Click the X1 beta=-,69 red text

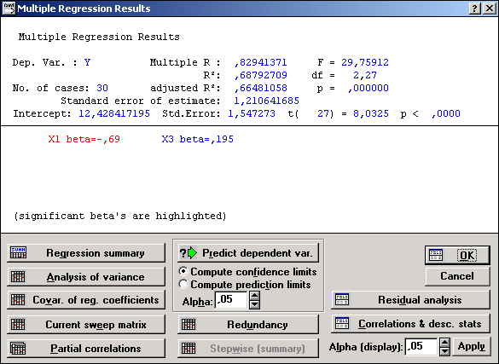click(x=84, y=139)
